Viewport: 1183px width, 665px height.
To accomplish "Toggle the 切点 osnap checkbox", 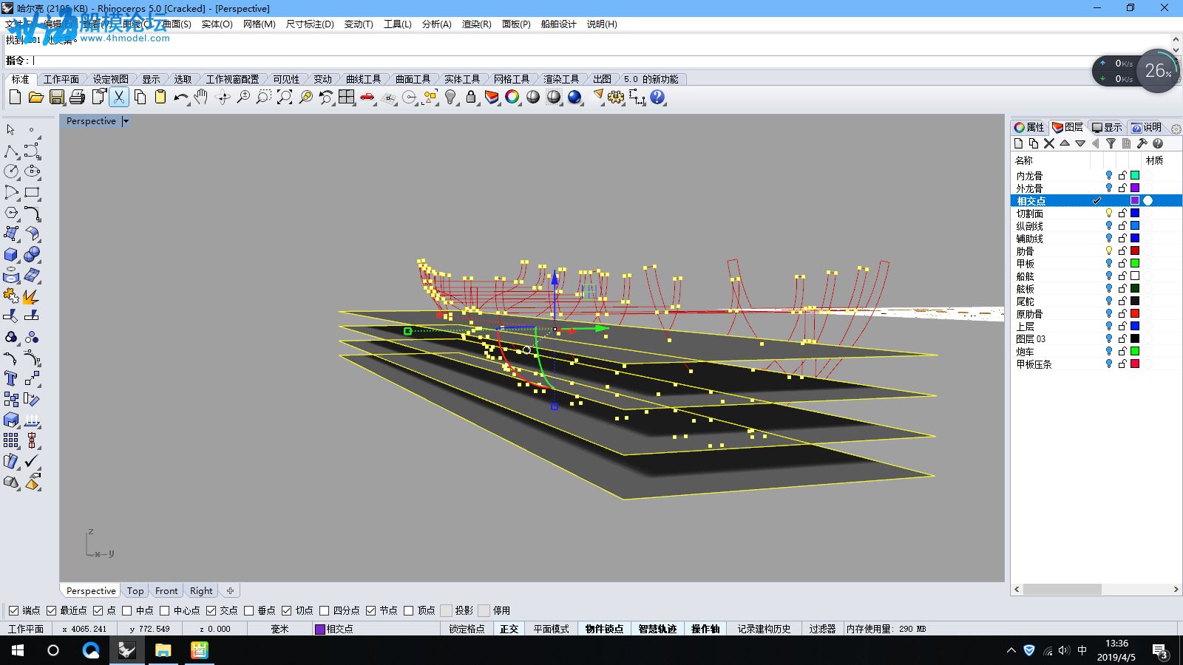I will click(x=287, y=610).
